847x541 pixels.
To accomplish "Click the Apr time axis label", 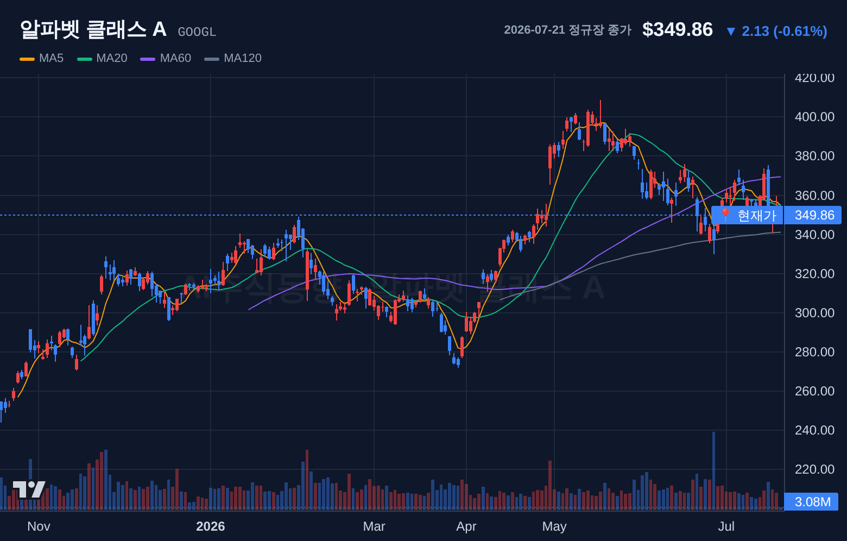I will (x=466, y=526).
